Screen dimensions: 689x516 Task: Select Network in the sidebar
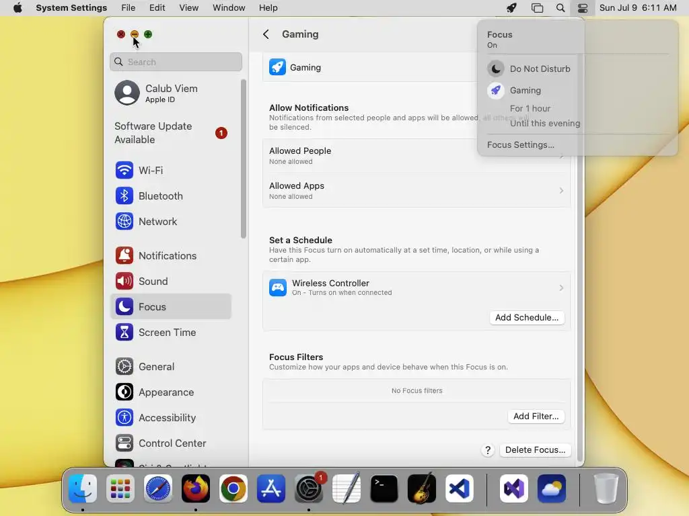(x=170, y=221)
